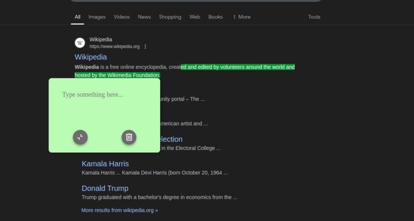Open the three-dot menu beside wikipedia.org URL
The height and width of the screenshot is (221, 414).
(x=145, y=46)
